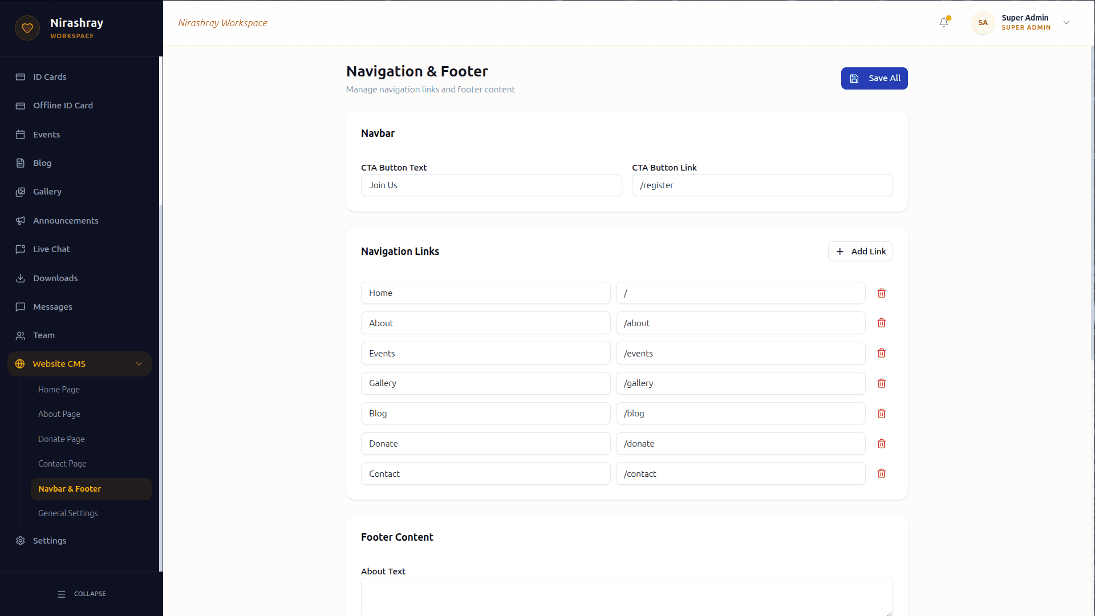
Task: Click the Save All button
Action: (874, 78)
